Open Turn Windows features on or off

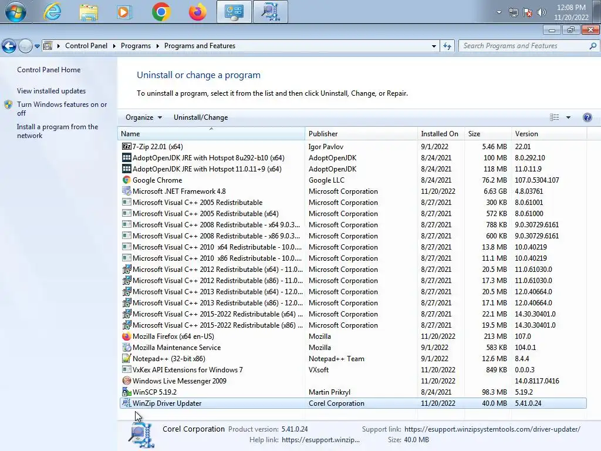62,109
